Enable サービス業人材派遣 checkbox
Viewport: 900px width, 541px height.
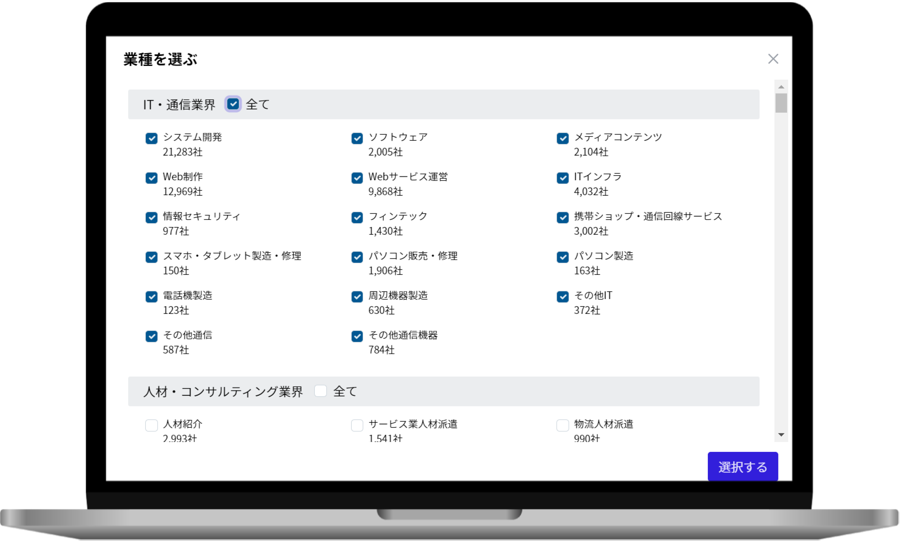click(357, 426)
